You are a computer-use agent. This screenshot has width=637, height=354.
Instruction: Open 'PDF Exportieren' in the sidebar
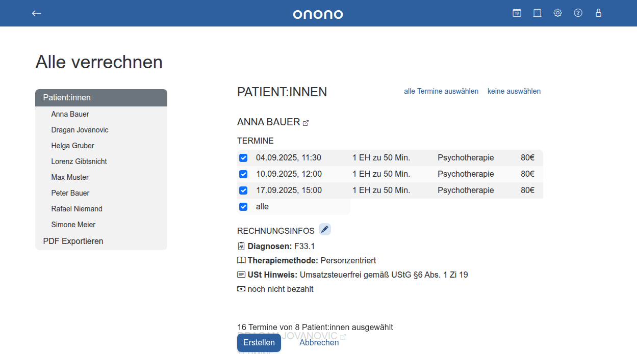(x=72, y=240)
